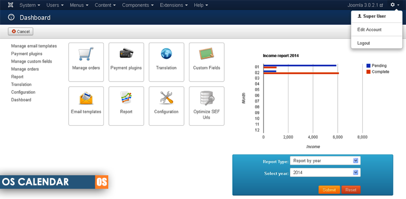Collapse the gear settings dropdown menu

click(395, 5)
